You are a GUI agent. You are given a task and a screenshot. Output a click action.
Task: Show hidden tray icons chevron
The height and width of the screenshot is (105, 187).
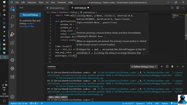(6, 82)
